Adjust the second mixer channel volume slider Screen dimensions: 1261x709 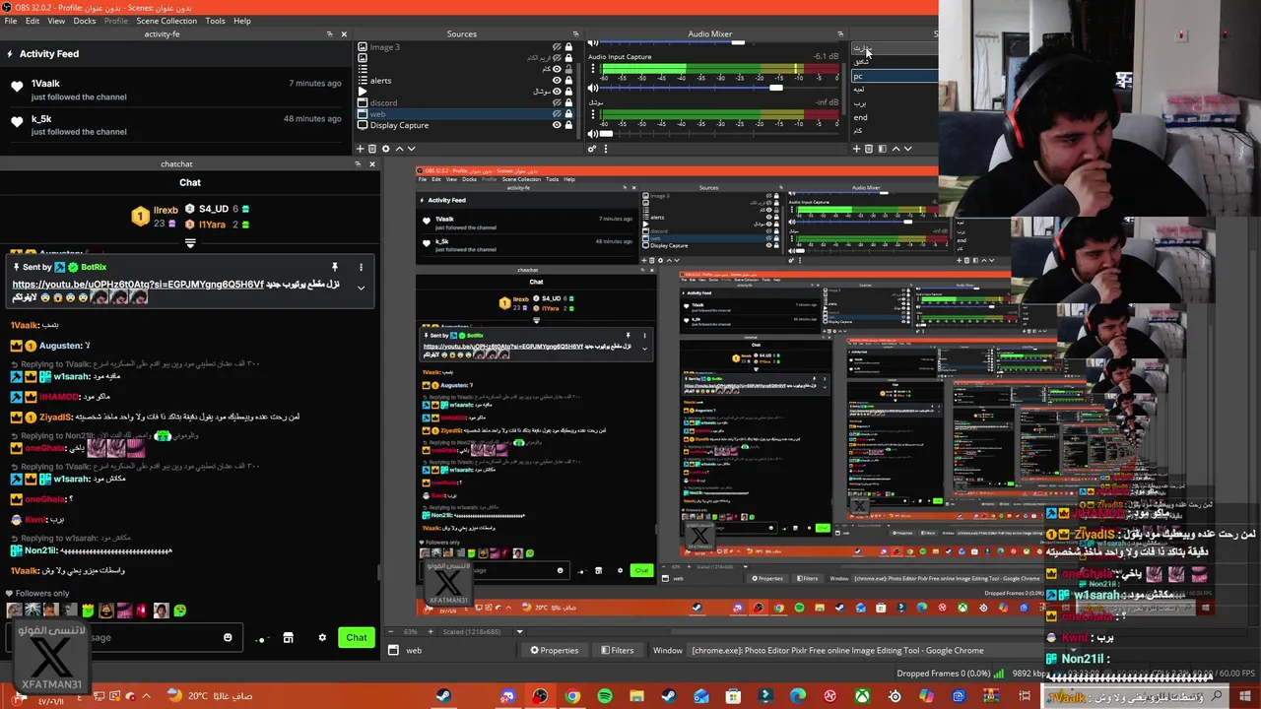tap(718, 133)
